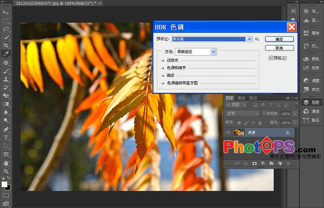This screenshot has width=324, height=208.
Task: Open the 填充 fill dropdown arrow
Action: (x=295, y=123)
